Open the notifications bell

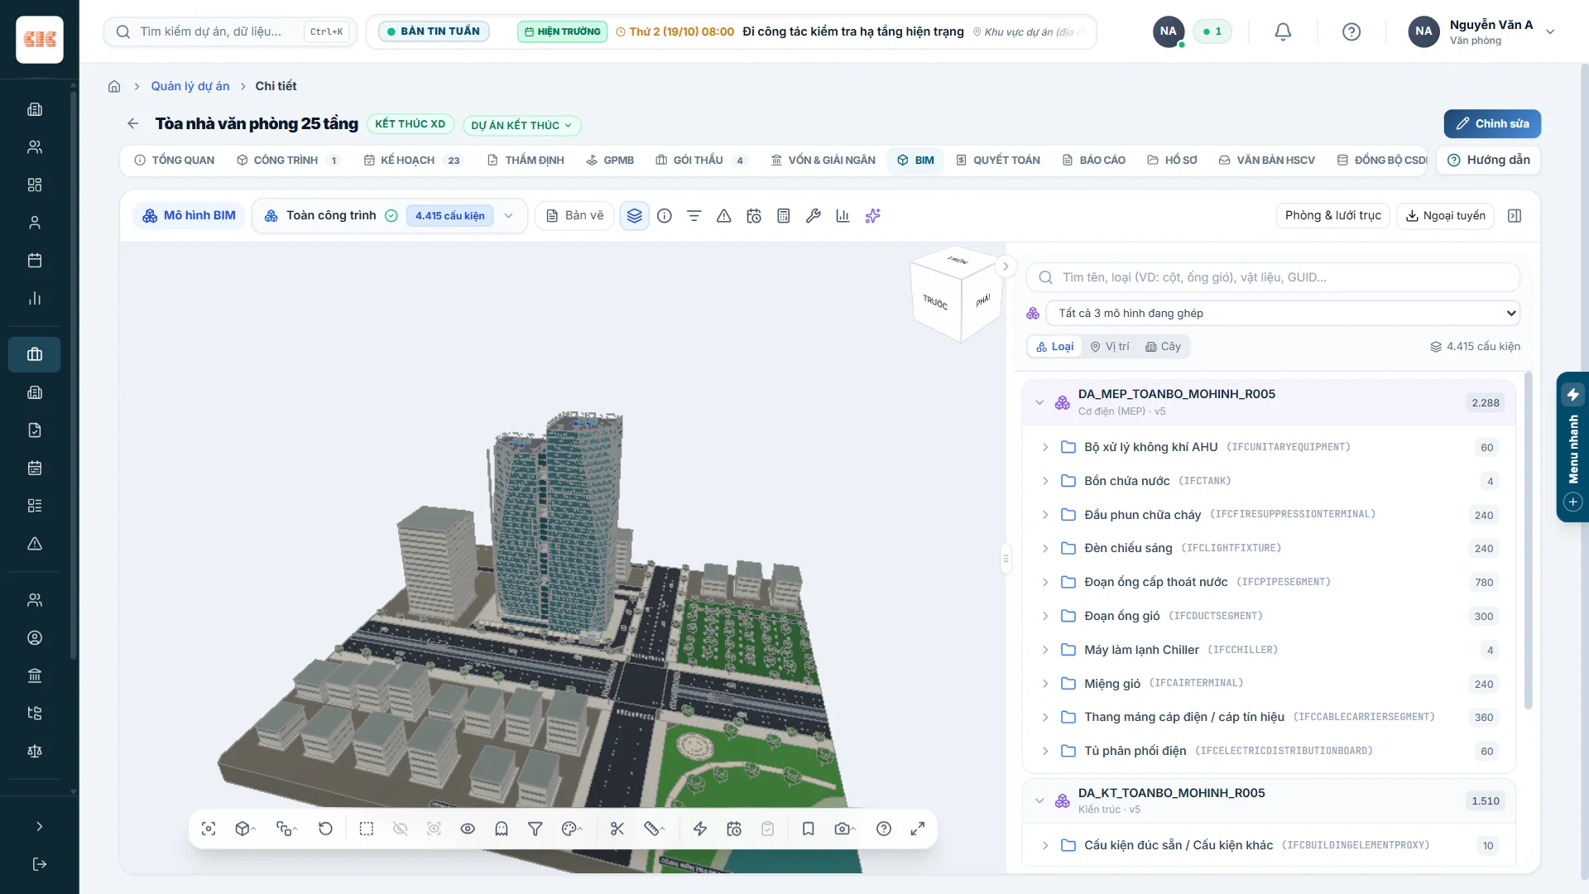[x=1283, y=31]
